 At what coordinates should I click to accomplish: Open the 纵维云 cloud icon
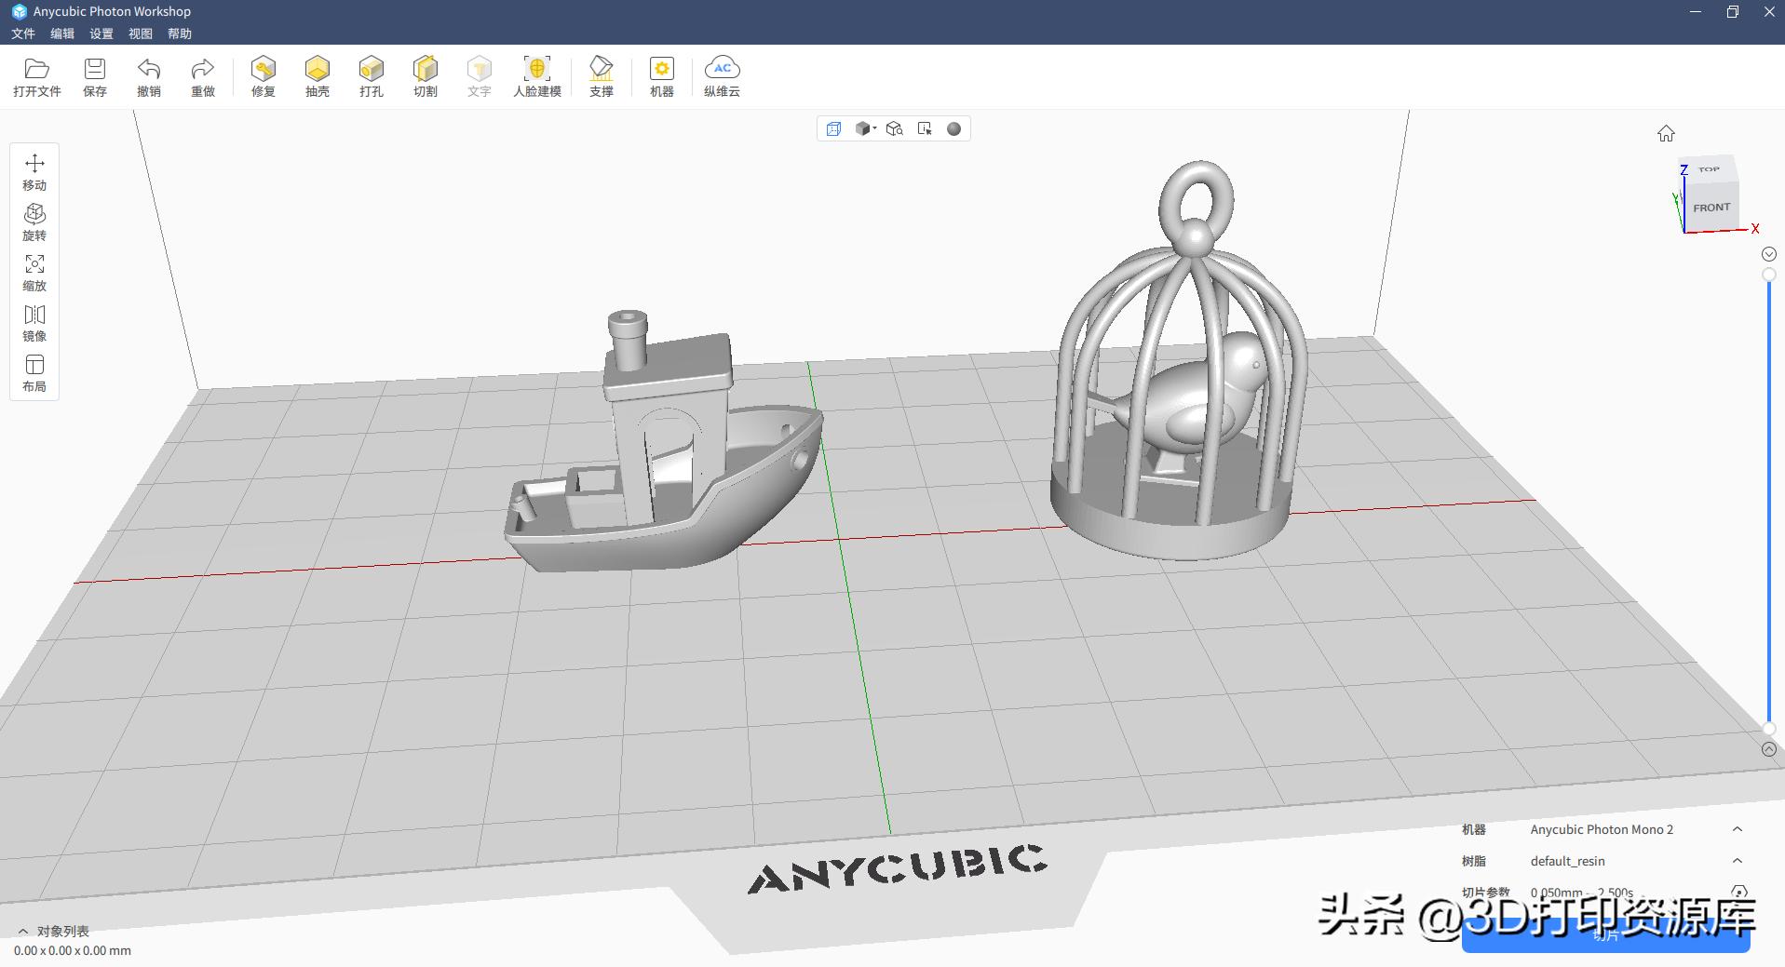(x=722, y=76)
